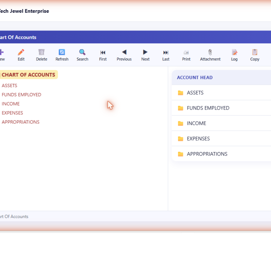
Task: Click the ASSETS folder icon in Account Head
Action: click(x=180, y=93)
